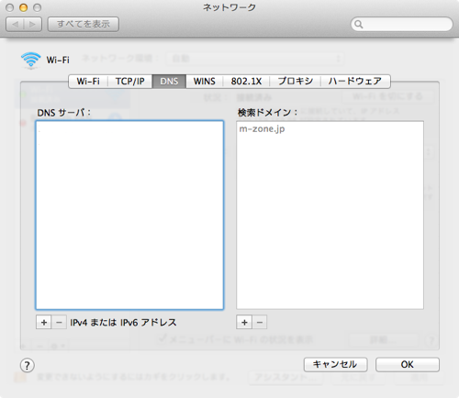459x398 pixels.
Task: Switch to the ハードウェア tab
Action: tap(355, 82)
